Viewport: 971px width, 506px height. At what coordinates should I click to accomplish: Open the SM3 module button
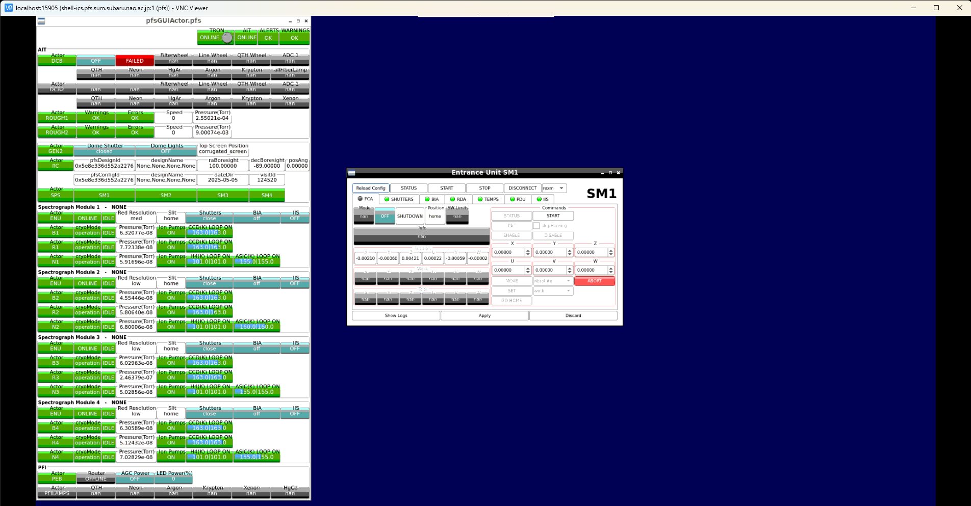point(223,195)
